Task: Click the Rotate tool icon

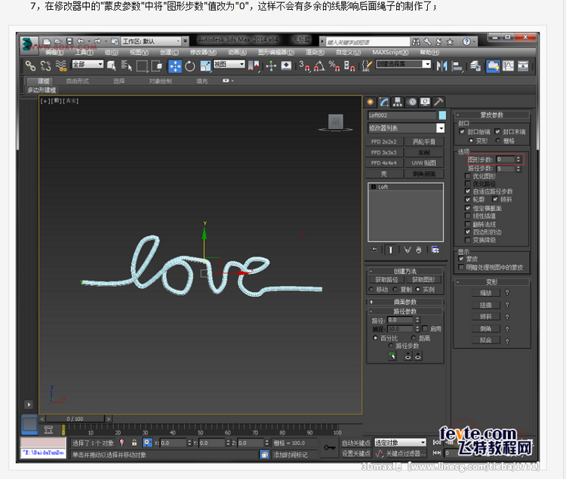Action: [190, 66]
